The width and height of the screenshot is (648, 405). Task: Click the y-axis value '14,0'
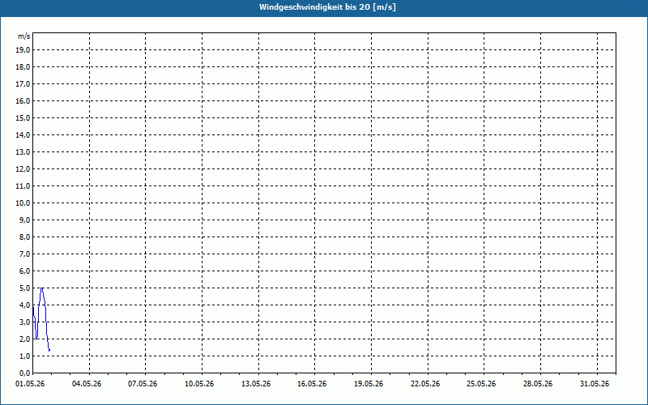coord(23,134)
